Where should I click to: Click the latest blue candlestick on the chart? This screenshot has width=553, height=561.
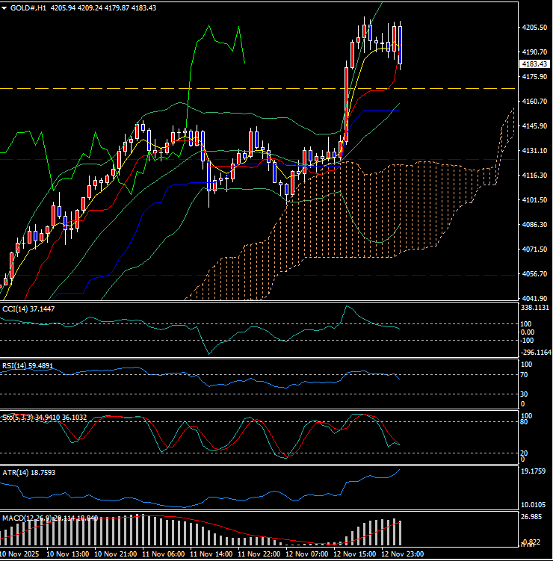(x=401, y=45)
